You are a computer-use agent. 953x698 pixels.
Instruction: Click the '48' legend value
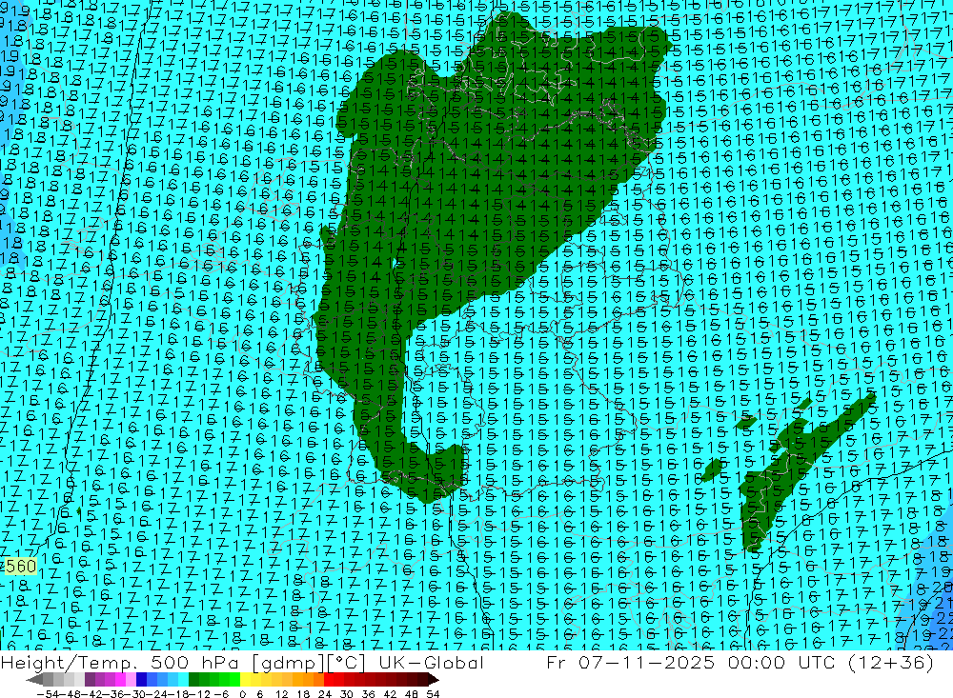412,694
